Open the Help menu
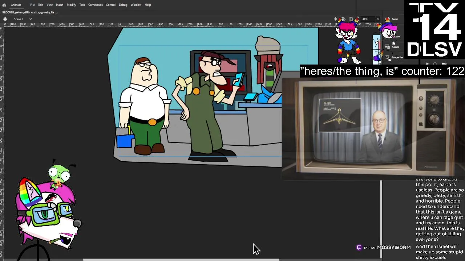Screen dimensions: 465x261 (x=147, y=5)
